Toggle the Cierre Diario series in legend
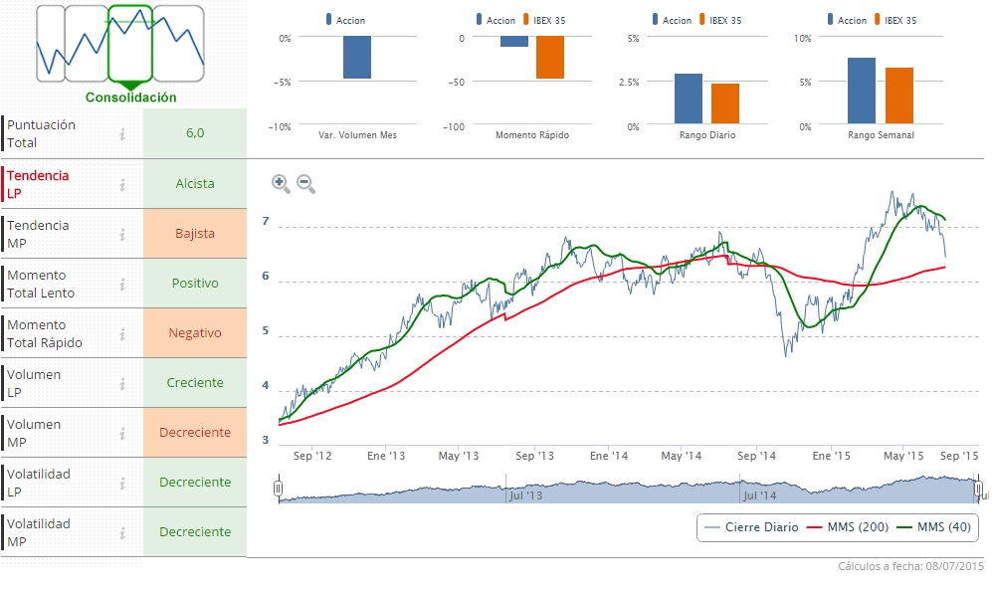Screen dimensions: 992x591 click(x=751, y=527)
